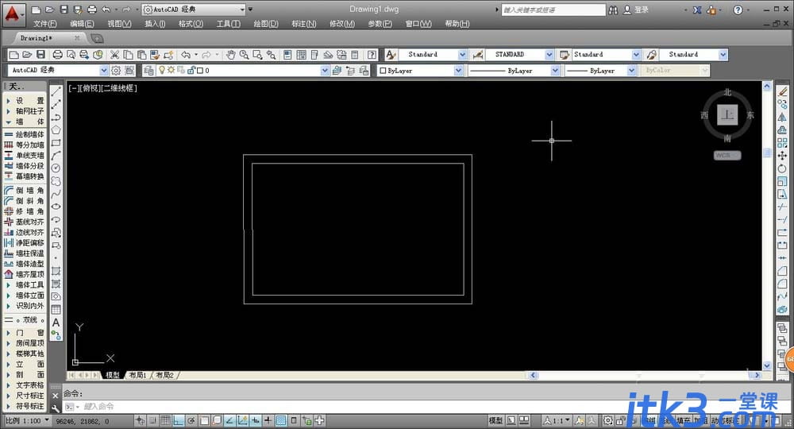Select the Ellipse draw tool
This screenshot has height=429, width=794.
click(x=56, y=207)
